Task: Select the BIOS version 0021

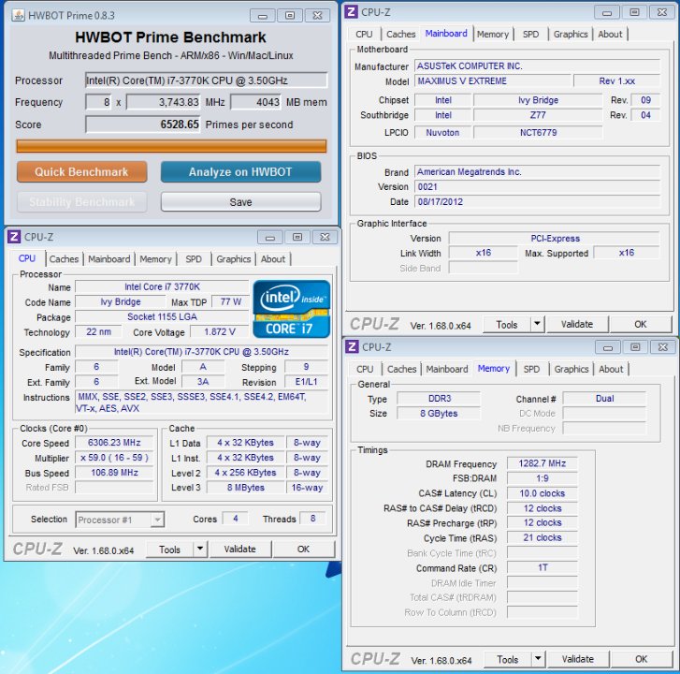Action: pyautogui.click(x=537, y=187)
